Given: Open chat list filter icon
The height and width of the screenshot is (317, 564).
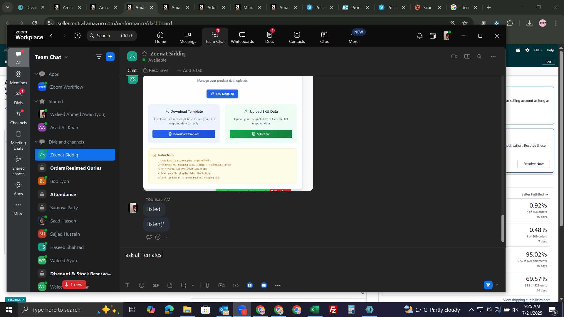Looking at the screenshot, I should point(99,57).
